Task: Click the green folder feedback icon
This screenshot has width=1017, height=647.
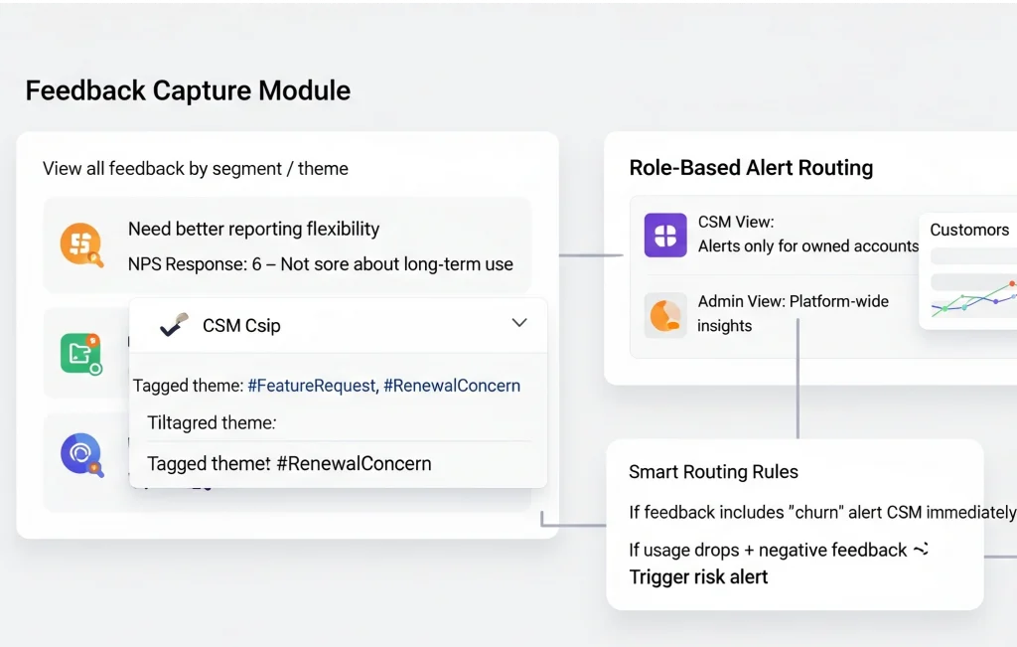Action: point(80,354)
